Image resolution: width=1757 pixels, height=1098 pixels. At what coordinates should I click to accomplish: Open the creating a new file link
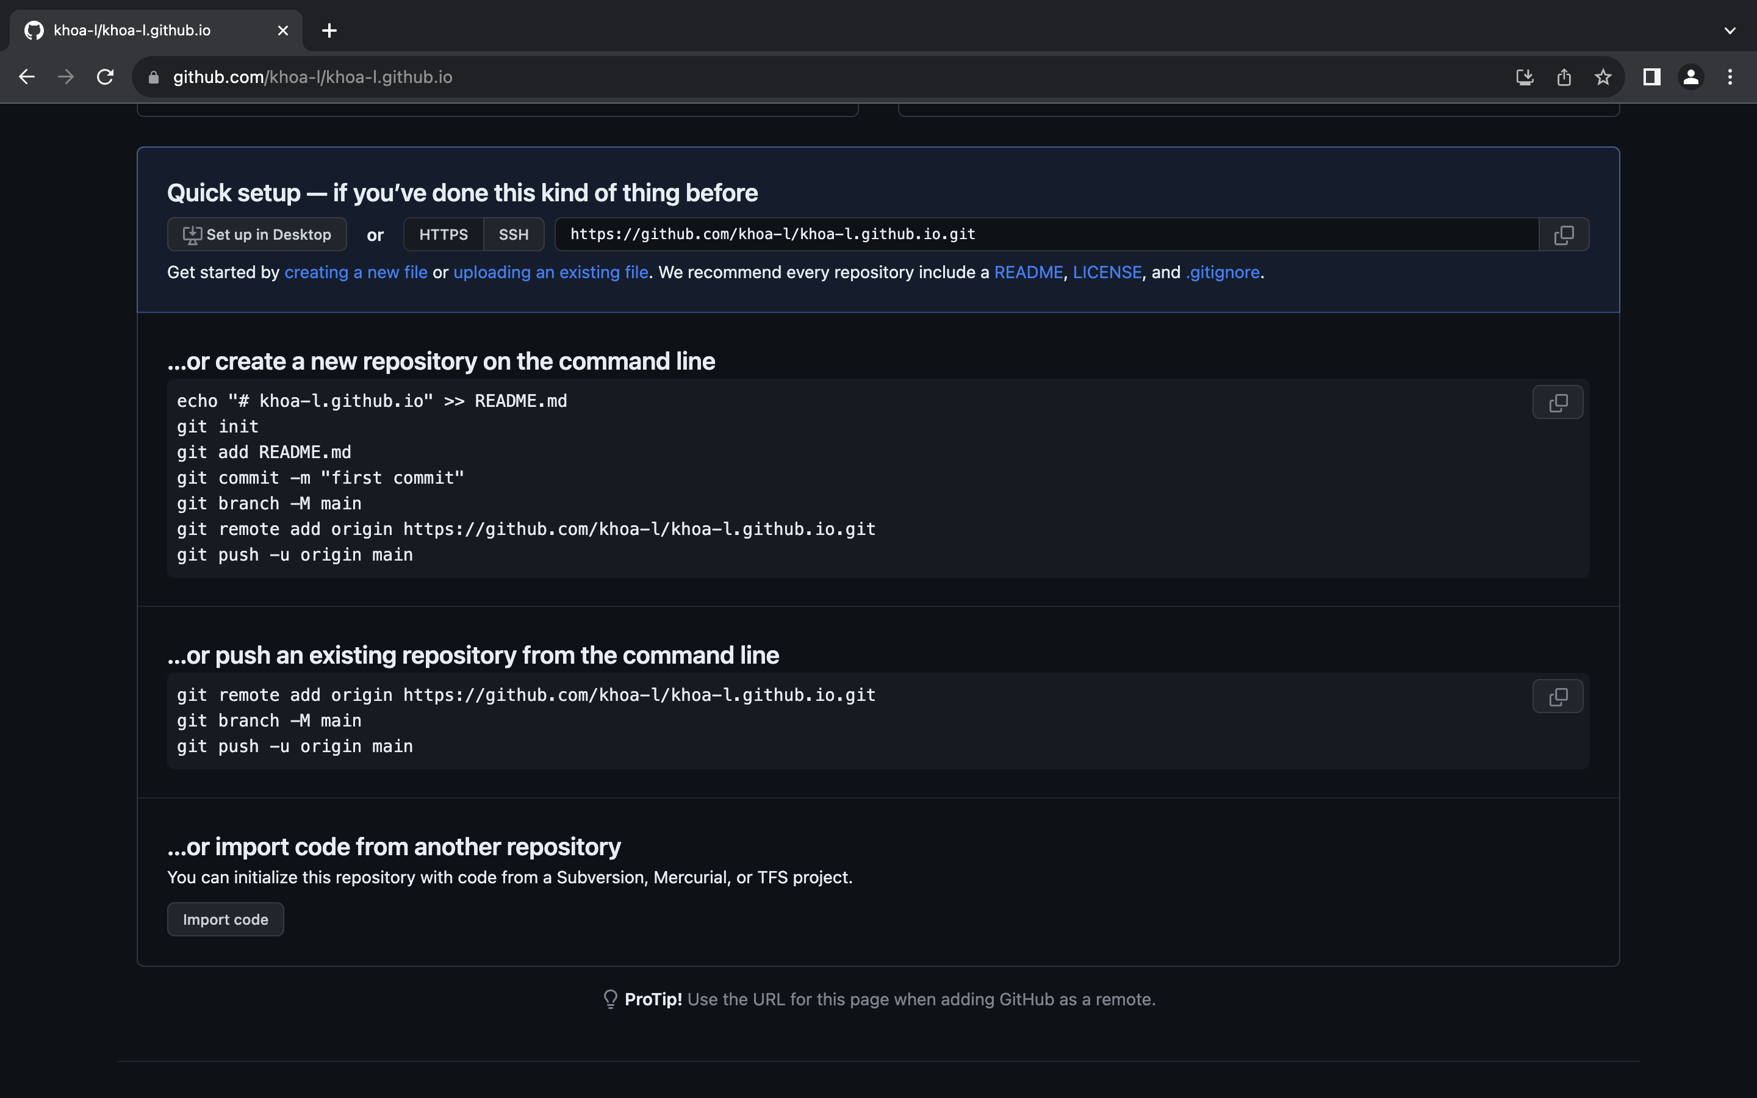coord(356,272)
